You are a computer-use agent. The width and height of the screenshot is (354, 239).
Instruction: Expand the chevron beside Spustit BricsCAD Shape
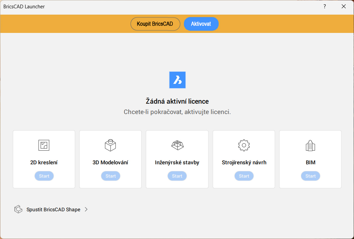click(86, 209)
